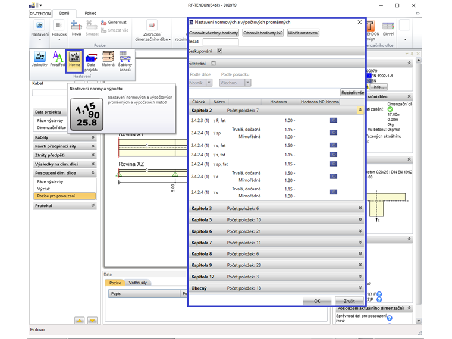Click the green check status icon
The height and width of the screenshot is (339, 452).
click(x=390, y=109)
